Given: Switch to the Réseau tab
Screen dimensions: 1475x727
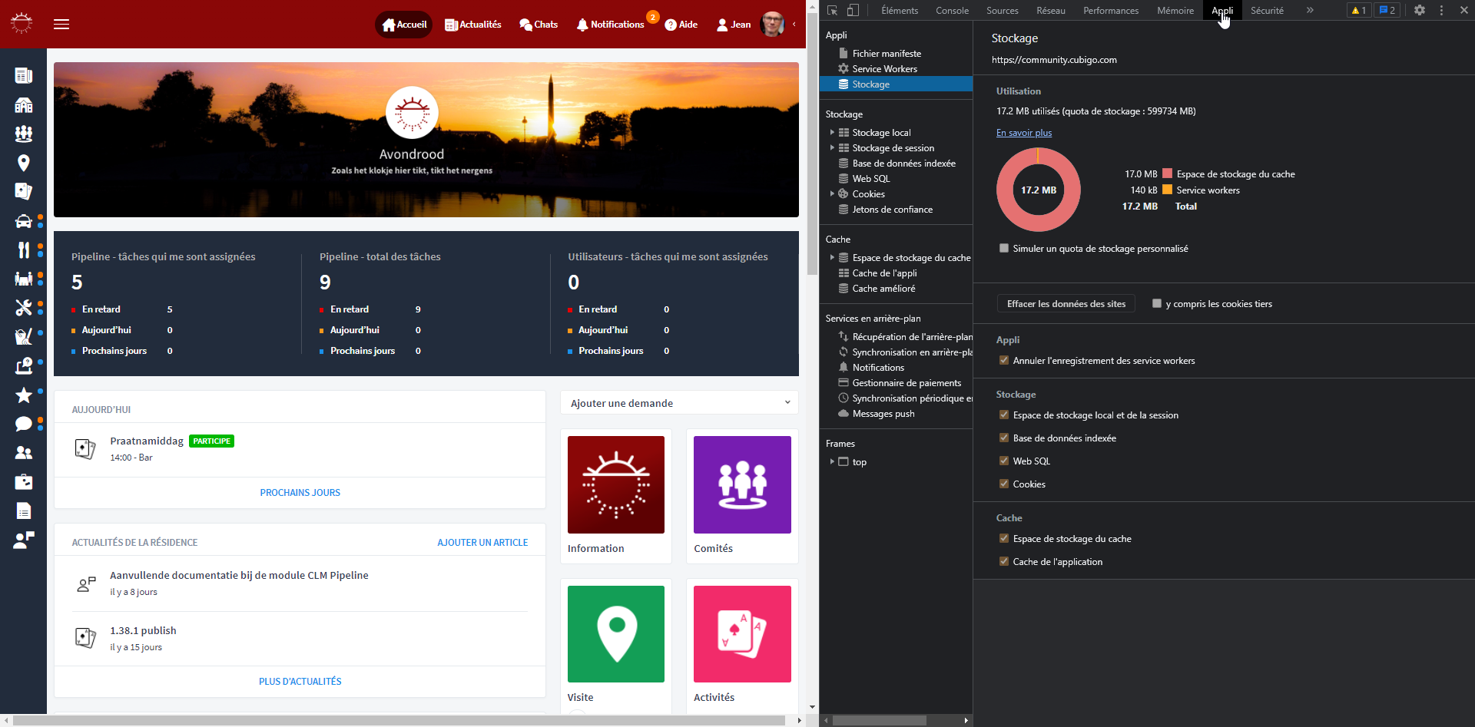Looking at the screenshot, I should pos(1050,11).
